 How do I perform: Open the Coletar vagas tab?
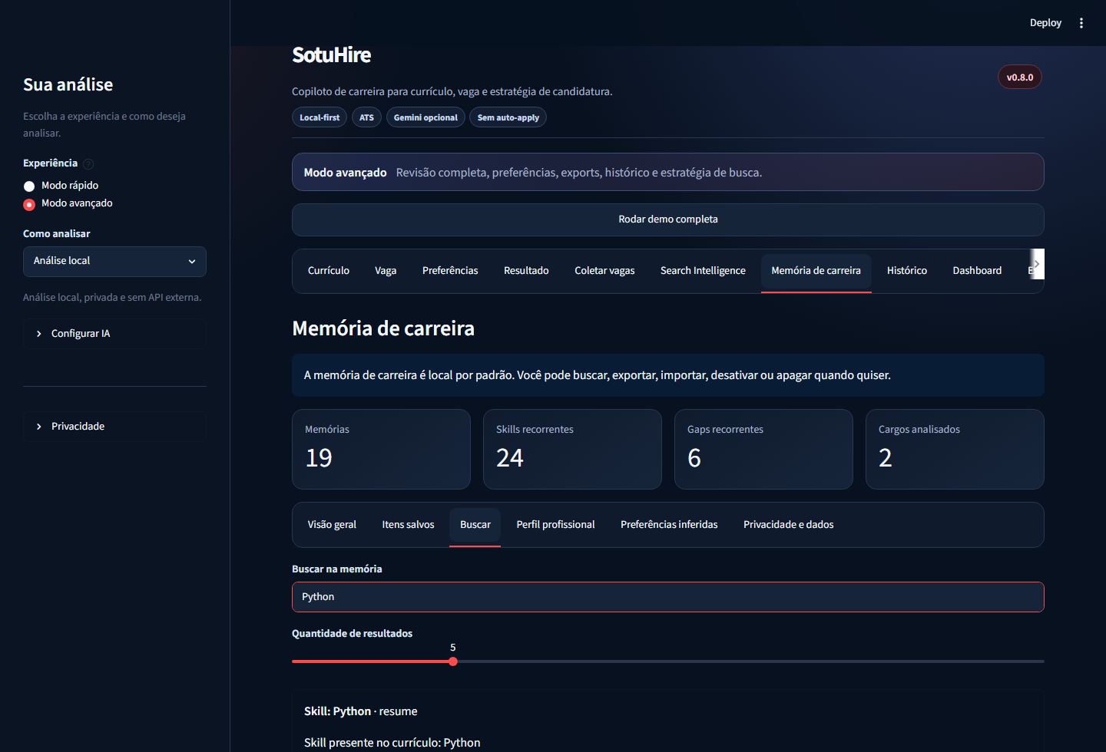(604, 271)
